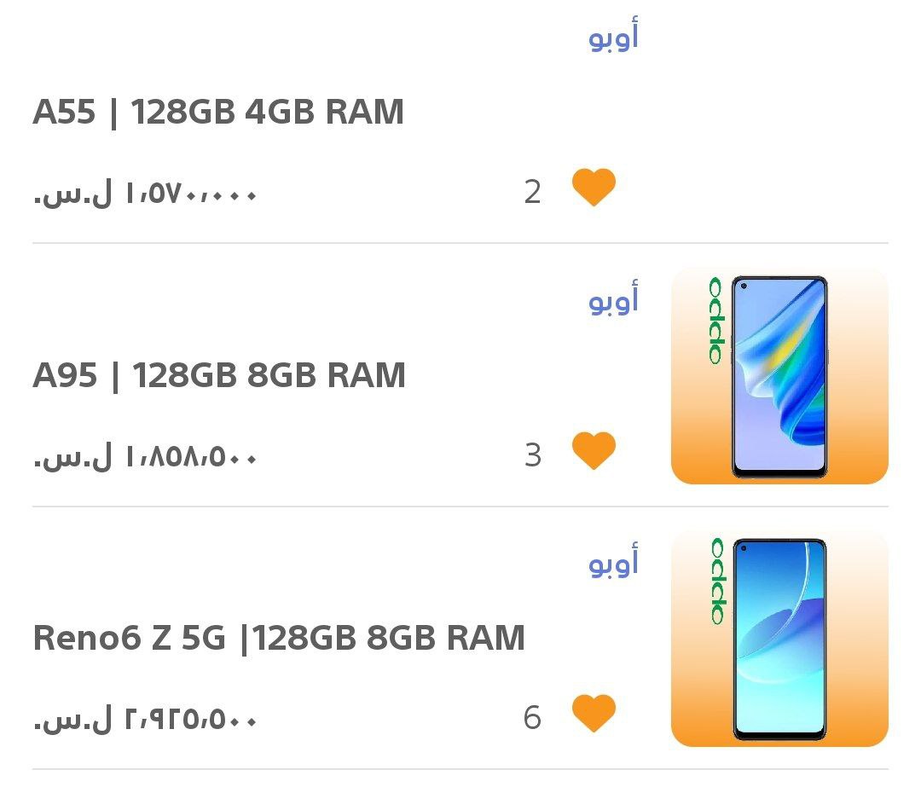The width and height of the screenshot is (921, 793).
Task: Tap the heart icon for Reno6 Z 5G
Action: (594, 714)
